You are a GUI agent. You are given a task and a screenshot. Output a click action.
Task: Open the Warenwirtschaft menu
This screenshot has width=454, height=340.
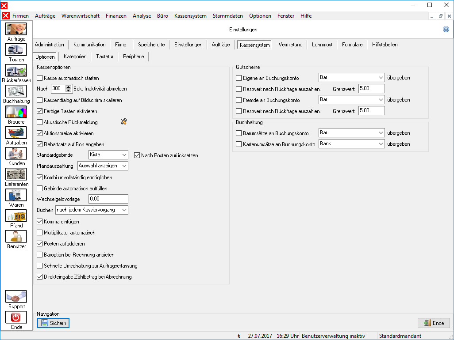pyautogui.click(x=81, y=16)
